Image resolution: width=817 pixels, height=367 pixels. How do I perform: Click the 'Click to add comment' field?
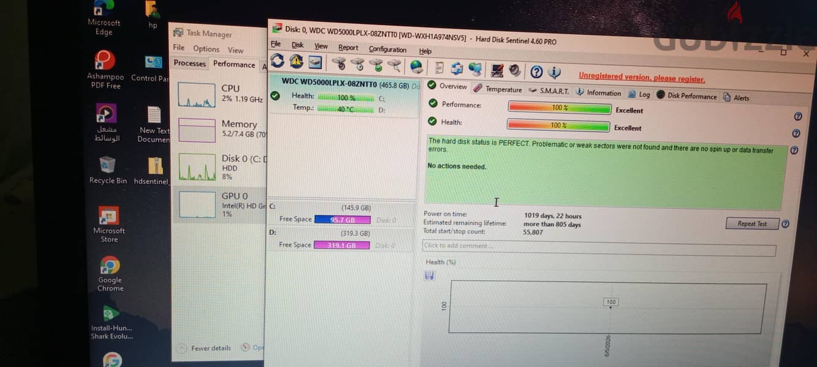pos(599,248)
